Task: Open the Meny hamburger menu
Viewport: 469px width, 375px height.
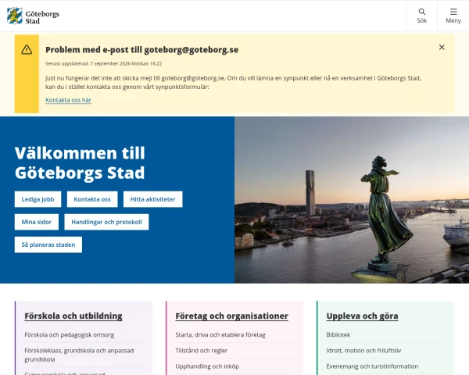Action: [x=453, y=16]
